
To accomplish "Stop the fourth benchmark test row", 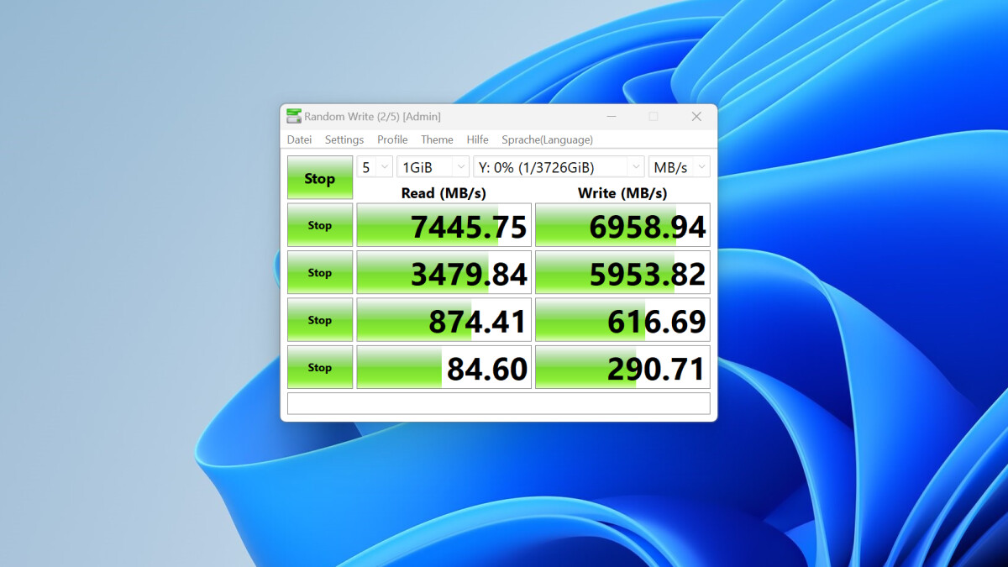I will 319,367.
